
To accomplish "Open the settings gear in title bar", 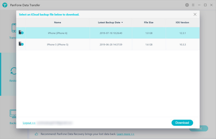I will pos(187,5).
